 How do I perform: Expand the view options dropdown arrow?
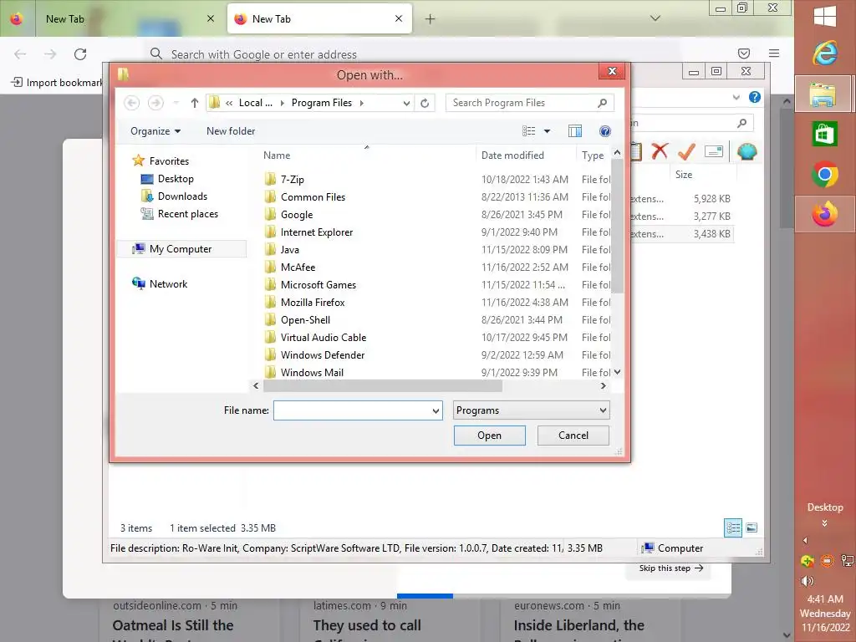point(547,131)
